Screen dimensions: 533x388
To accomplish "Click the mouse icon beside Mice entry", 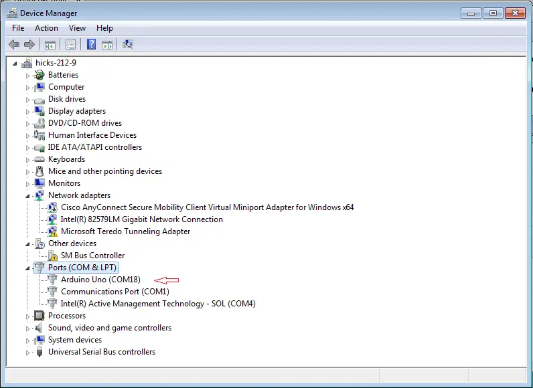I will click(x=40, y=171).
